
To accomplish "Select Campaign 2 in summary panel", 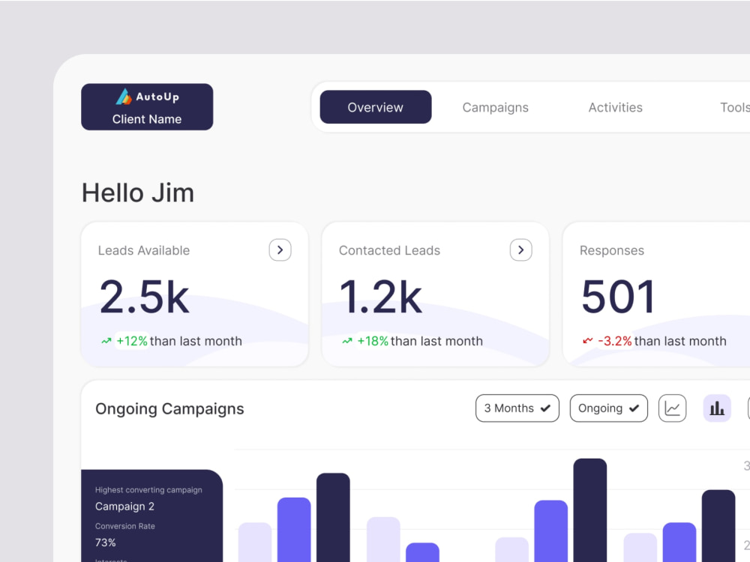I will (x=124, y=507).
